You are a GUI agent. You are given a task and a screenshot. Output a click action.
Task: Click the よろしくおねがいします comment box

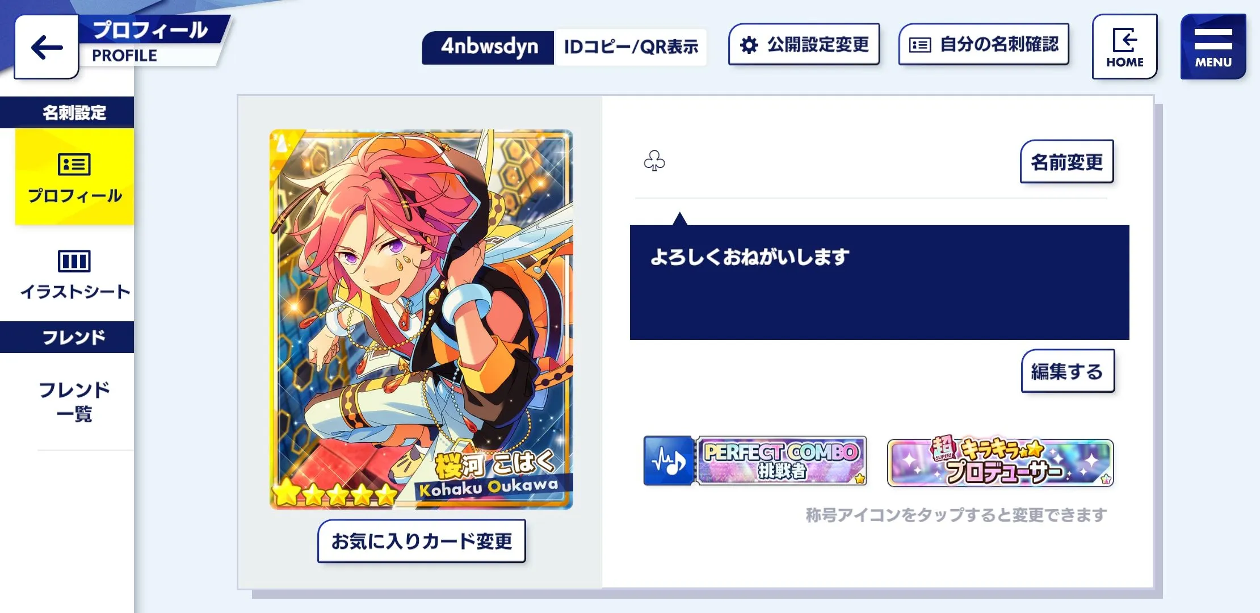pyautogui.click(x=879, y=282)
